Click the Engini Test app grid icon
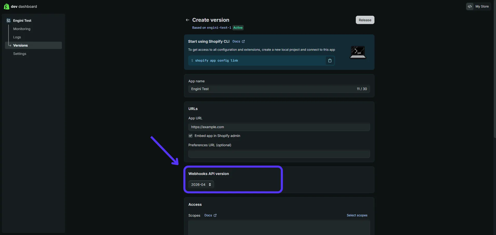This screenshot has height=235, width=496. [9, 20]
